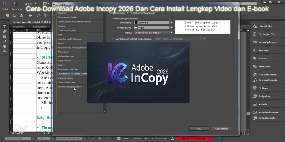285x142 pixels.
Task: Select the Hand tool
Action: [5, 46]
